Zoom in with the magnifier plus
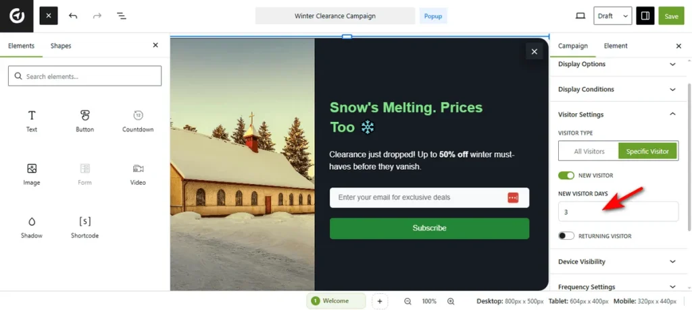The width and height of the screenshot is (692, 310). pos(451,301)
